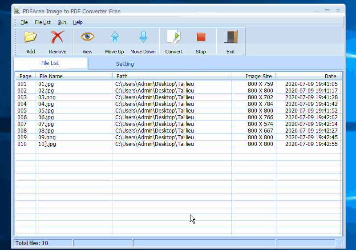Click the Move Down arrow icon

click(x=143, y=37)
